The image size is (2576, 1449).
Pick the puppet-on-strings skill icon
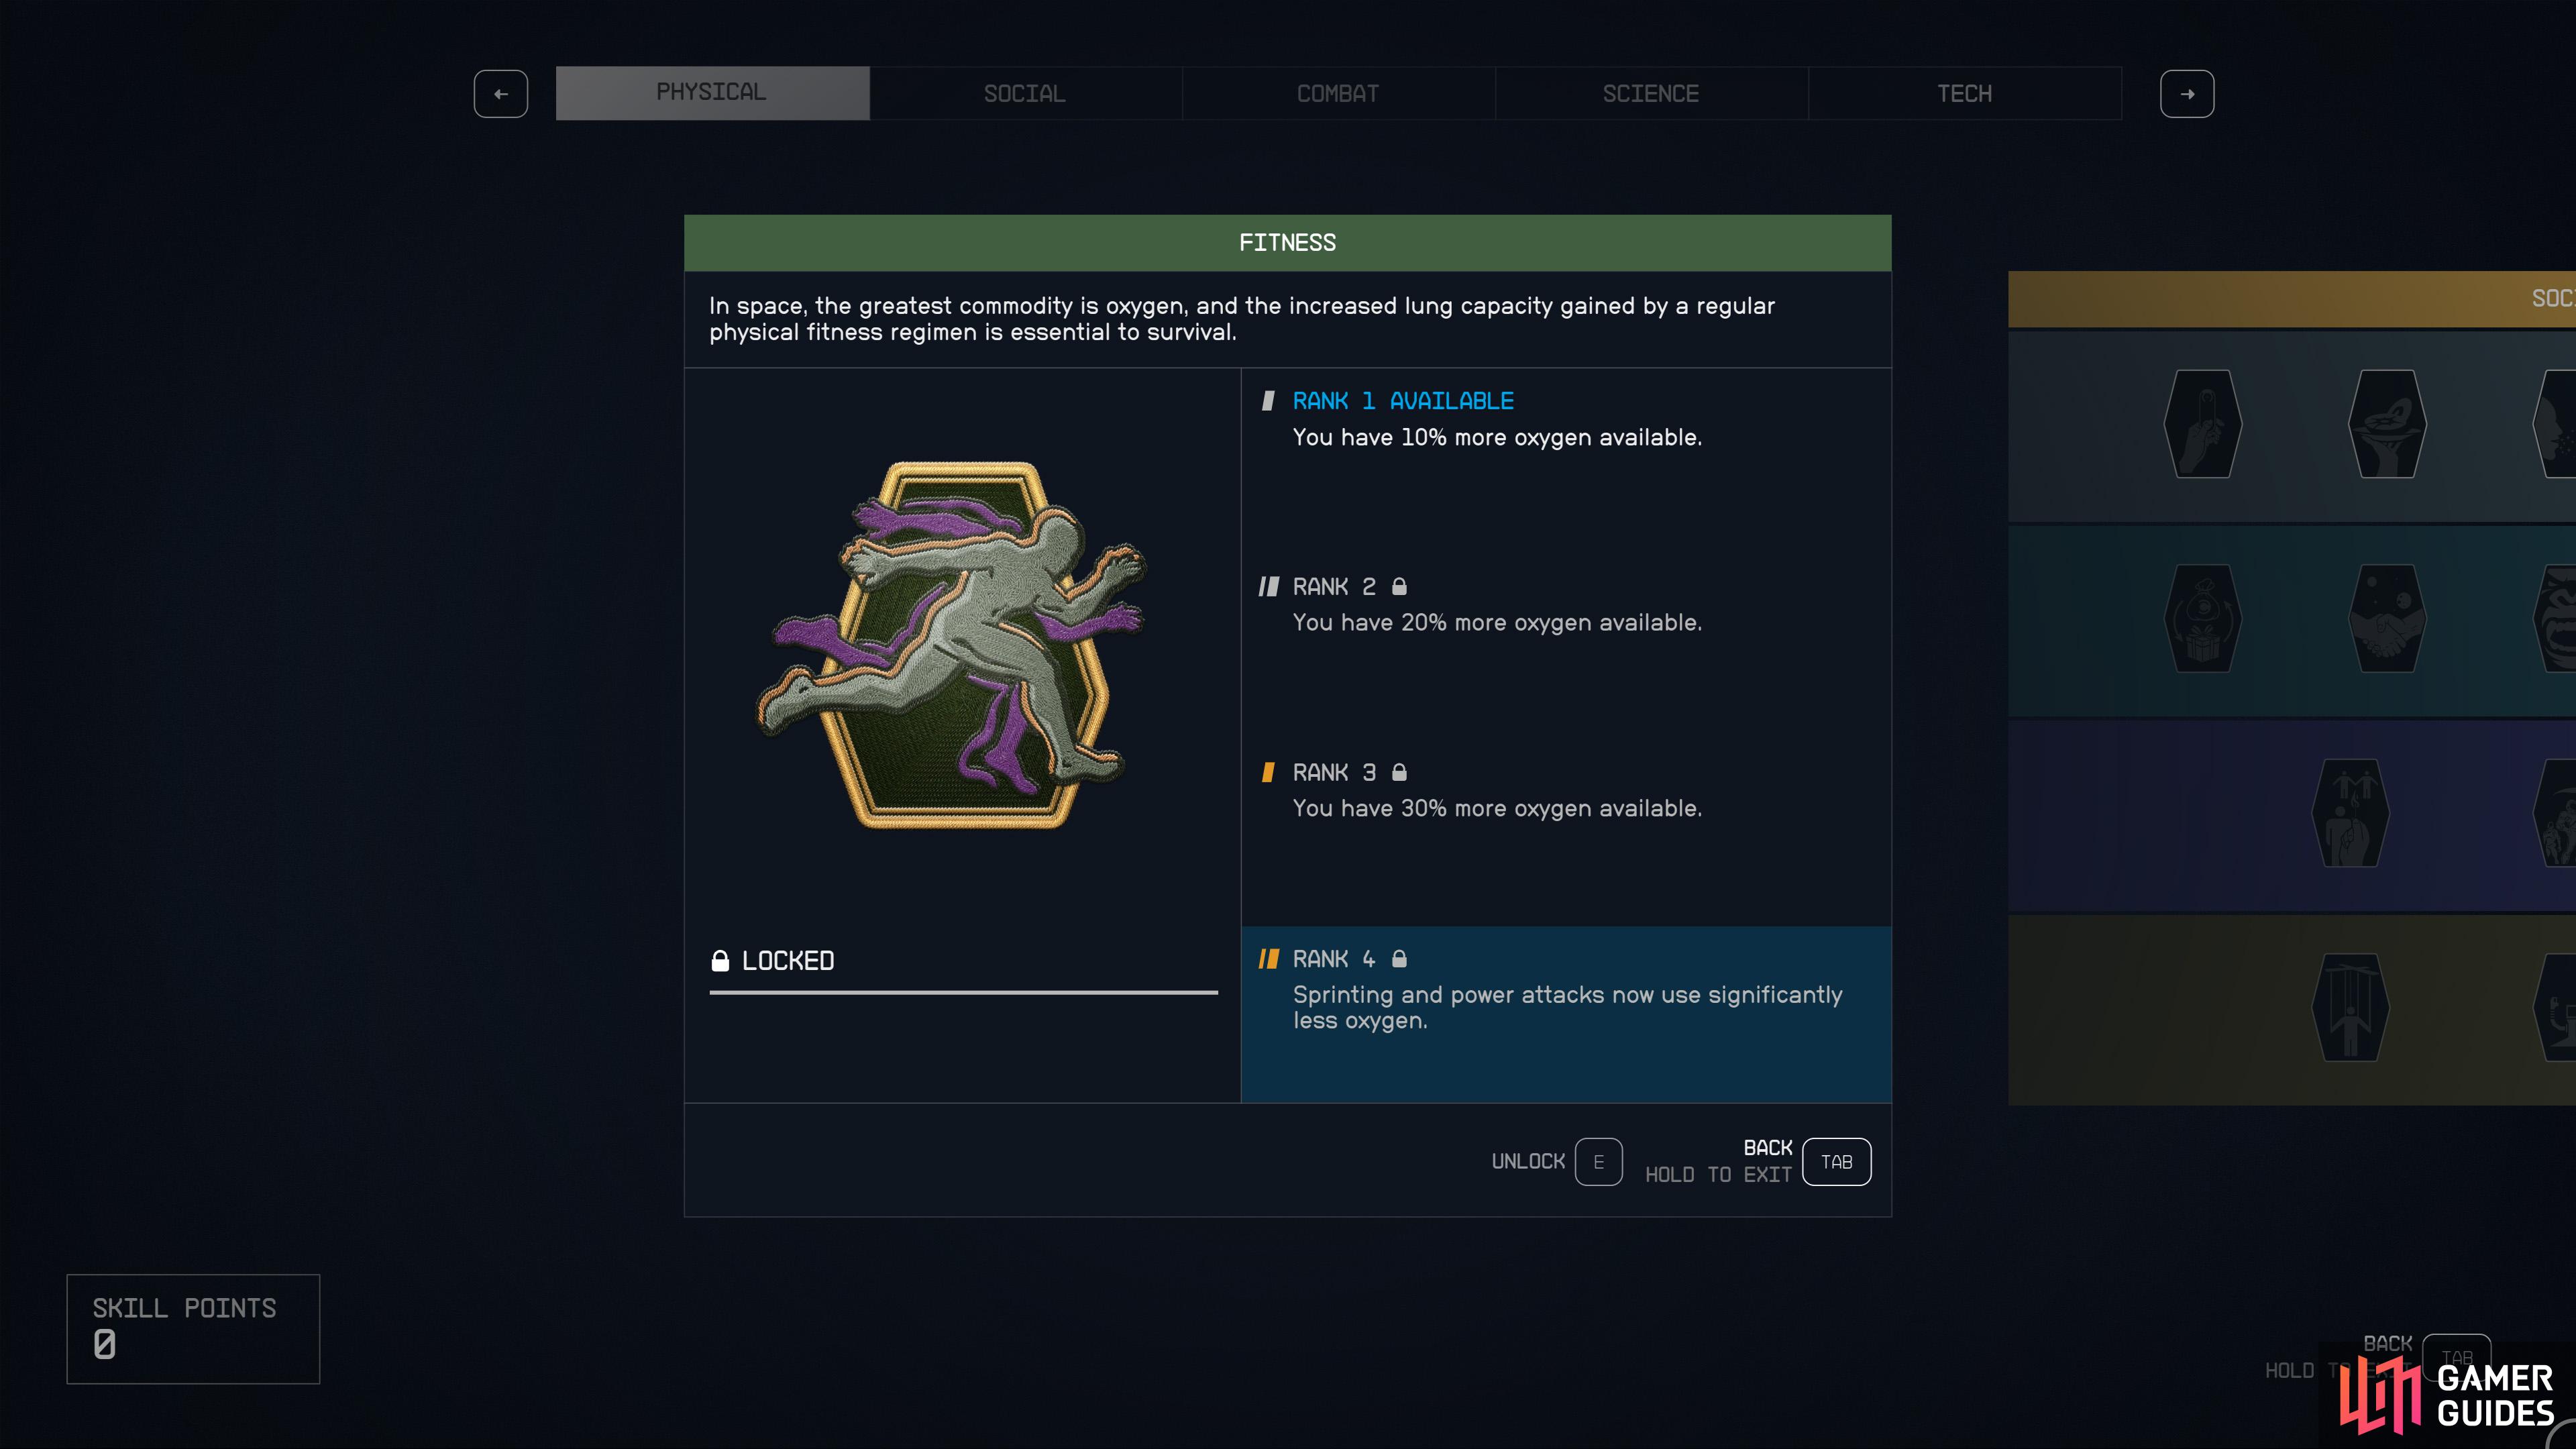pyautogui.click(x=2350, y=1007)
